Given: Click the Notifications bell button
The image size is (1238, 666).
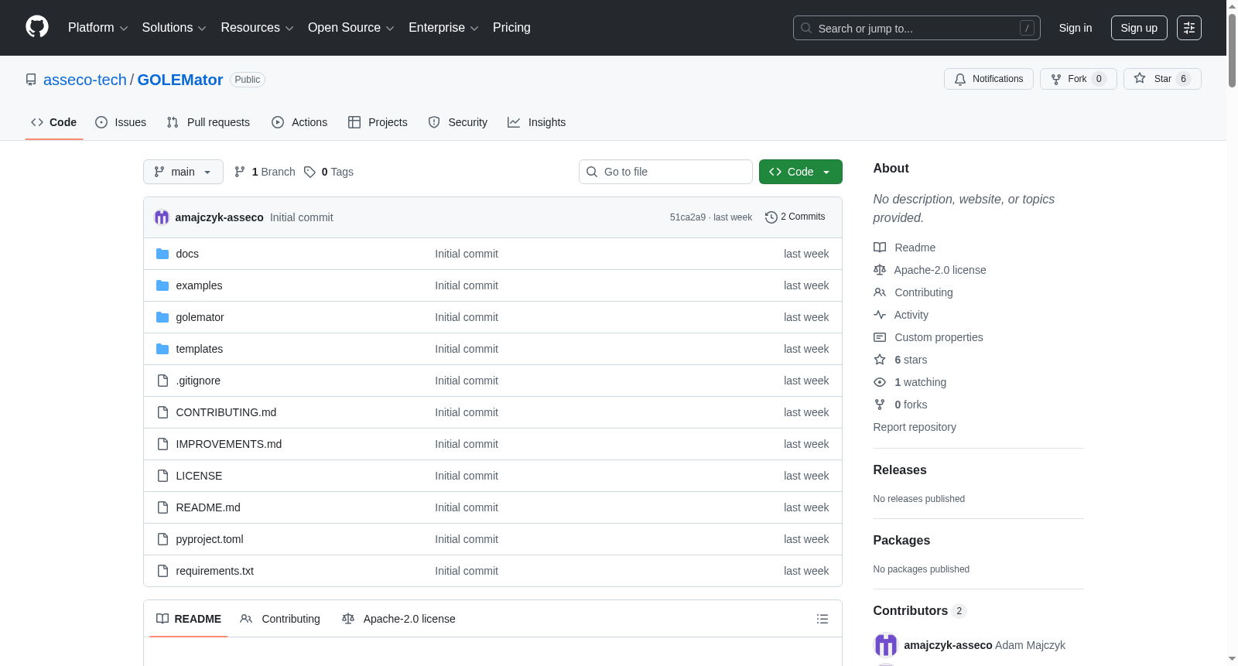Looking at the screenshot, I should click(989, 79).
